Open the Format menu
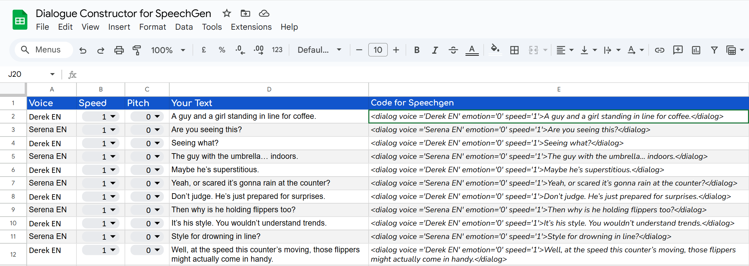Image resolution: width=749 pixels, height=266 pixels. tap(152, 27)
